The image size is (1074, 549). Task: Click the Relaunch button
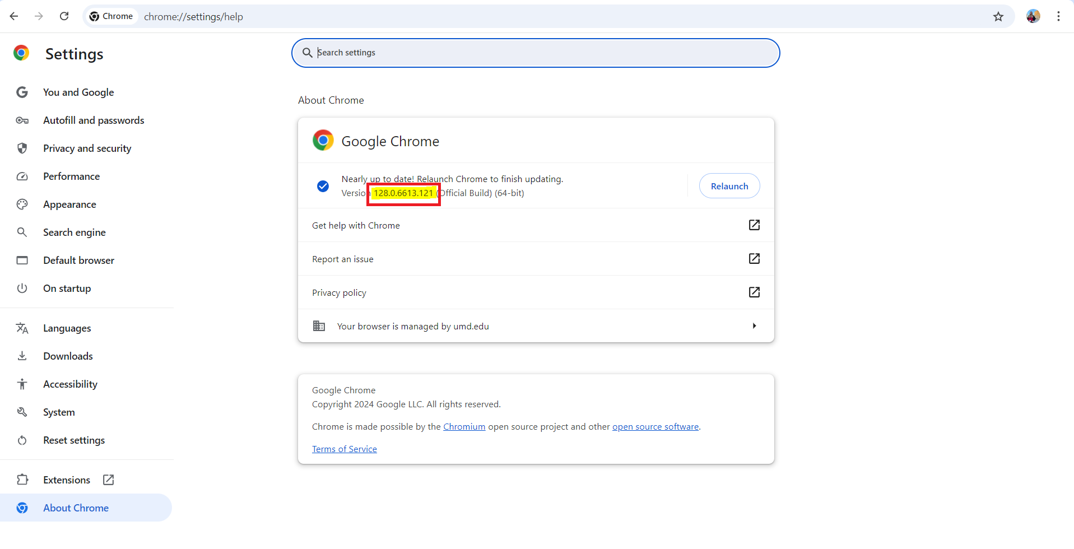[x=729, y=186]
